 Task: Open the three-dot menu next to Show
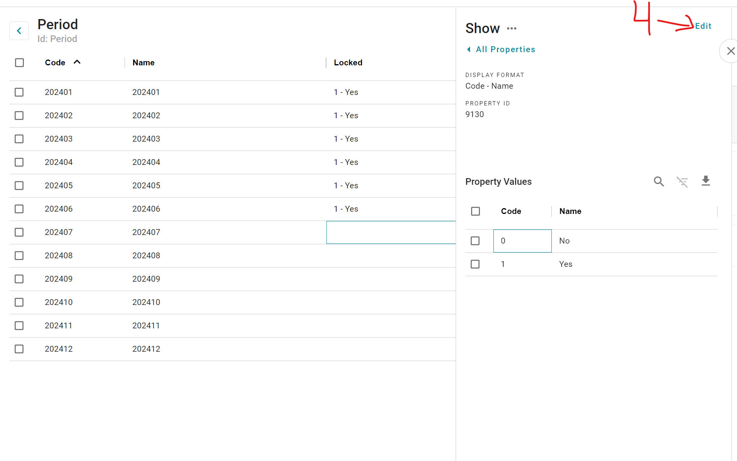click(512, 28)
